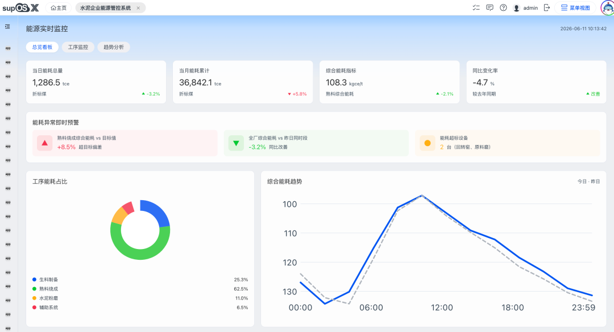
Task: Toggle the 辅助系统 legend entry
Action: (x=45, y=308)
